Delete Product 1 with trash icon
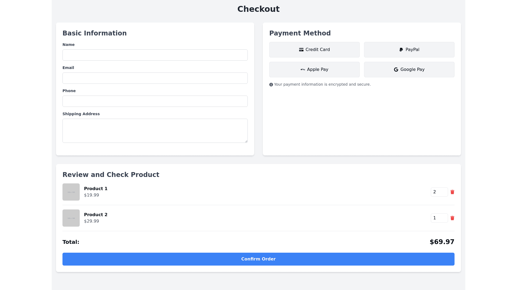Screen dimensions: 517x290 click(452, 192)
